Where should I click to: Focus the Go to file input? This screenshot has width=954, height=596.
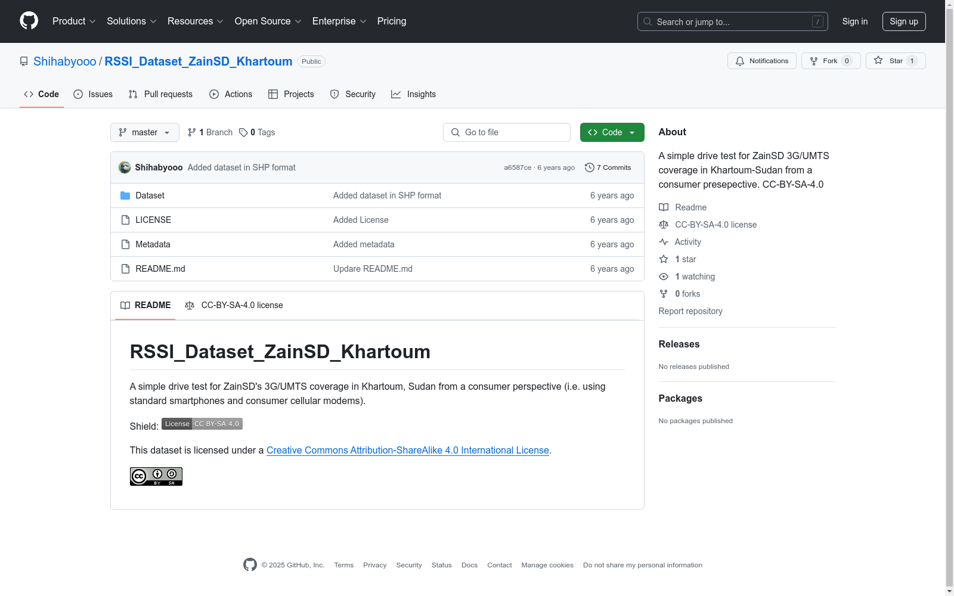(x=507, y=132)
